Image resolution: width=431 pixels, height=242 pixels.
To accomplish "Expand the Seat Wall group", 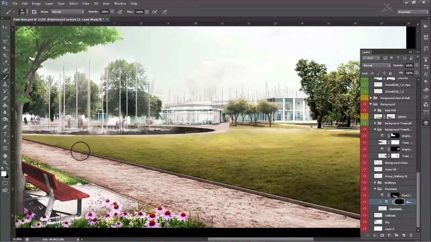I will point(375,110).
